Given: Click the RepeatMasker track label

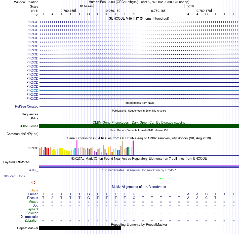Looking at the screenshot, I should (x=28, y=228).
